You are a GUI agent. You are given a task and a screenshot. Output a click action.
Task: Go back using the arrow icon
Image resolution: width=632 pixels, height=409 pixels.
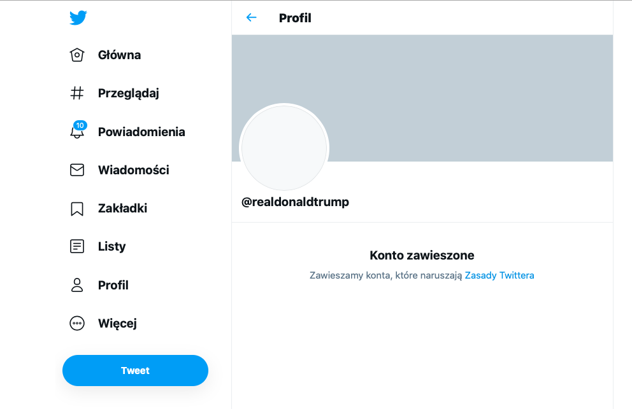251,18
